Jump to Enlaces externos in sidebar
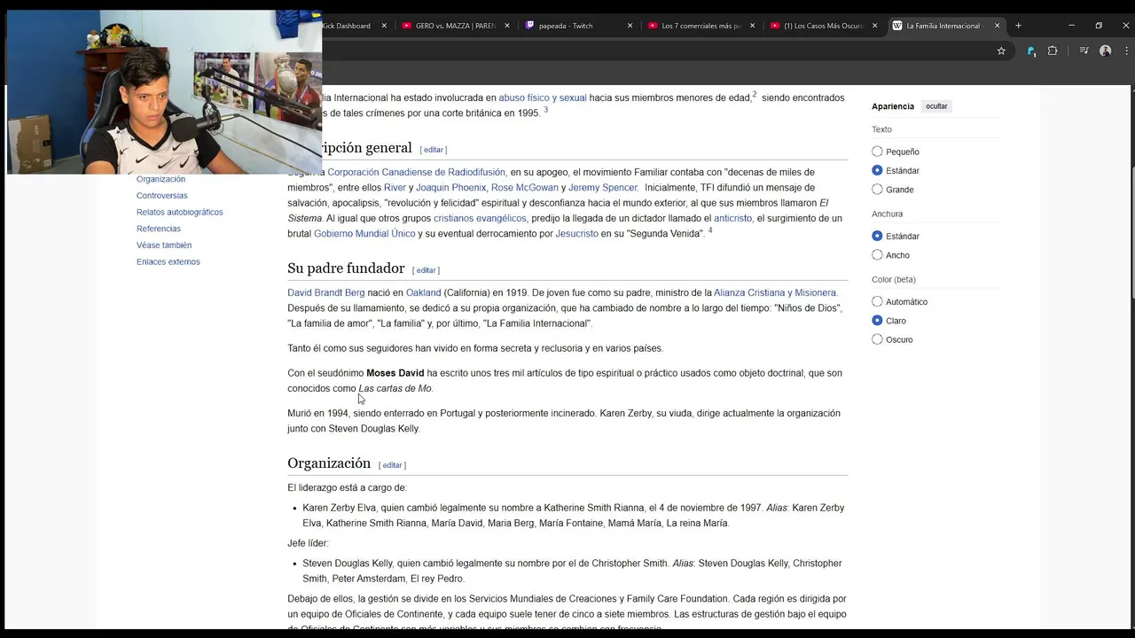 pos(168,262)
